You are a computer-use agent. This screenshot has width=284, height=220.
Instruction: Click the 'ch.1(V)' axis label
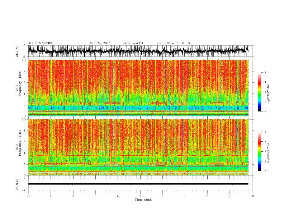17,51
